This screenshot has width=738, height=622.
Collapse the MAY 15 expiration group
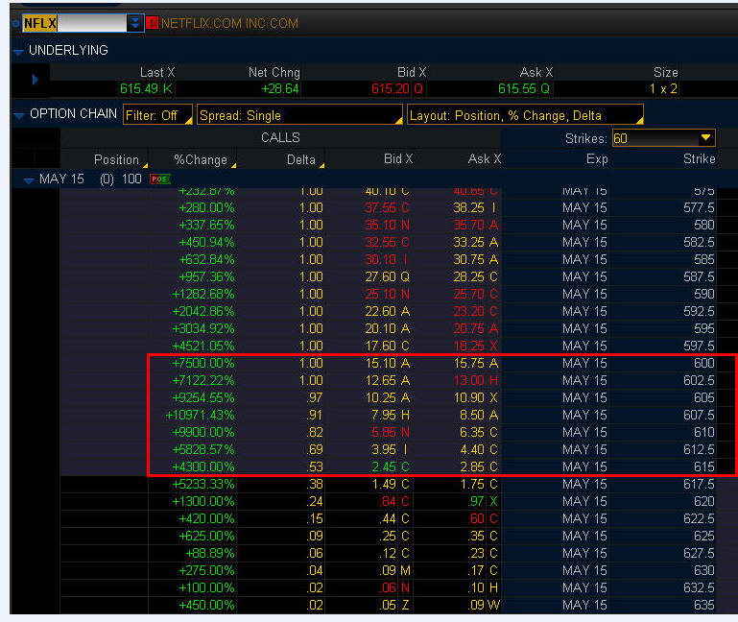pos(28,179)
